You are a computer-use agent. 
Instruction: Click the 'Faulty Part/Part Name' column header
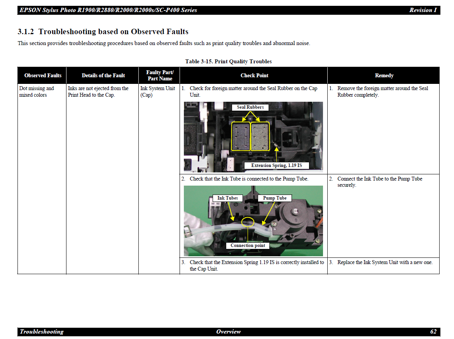[160, 75]
